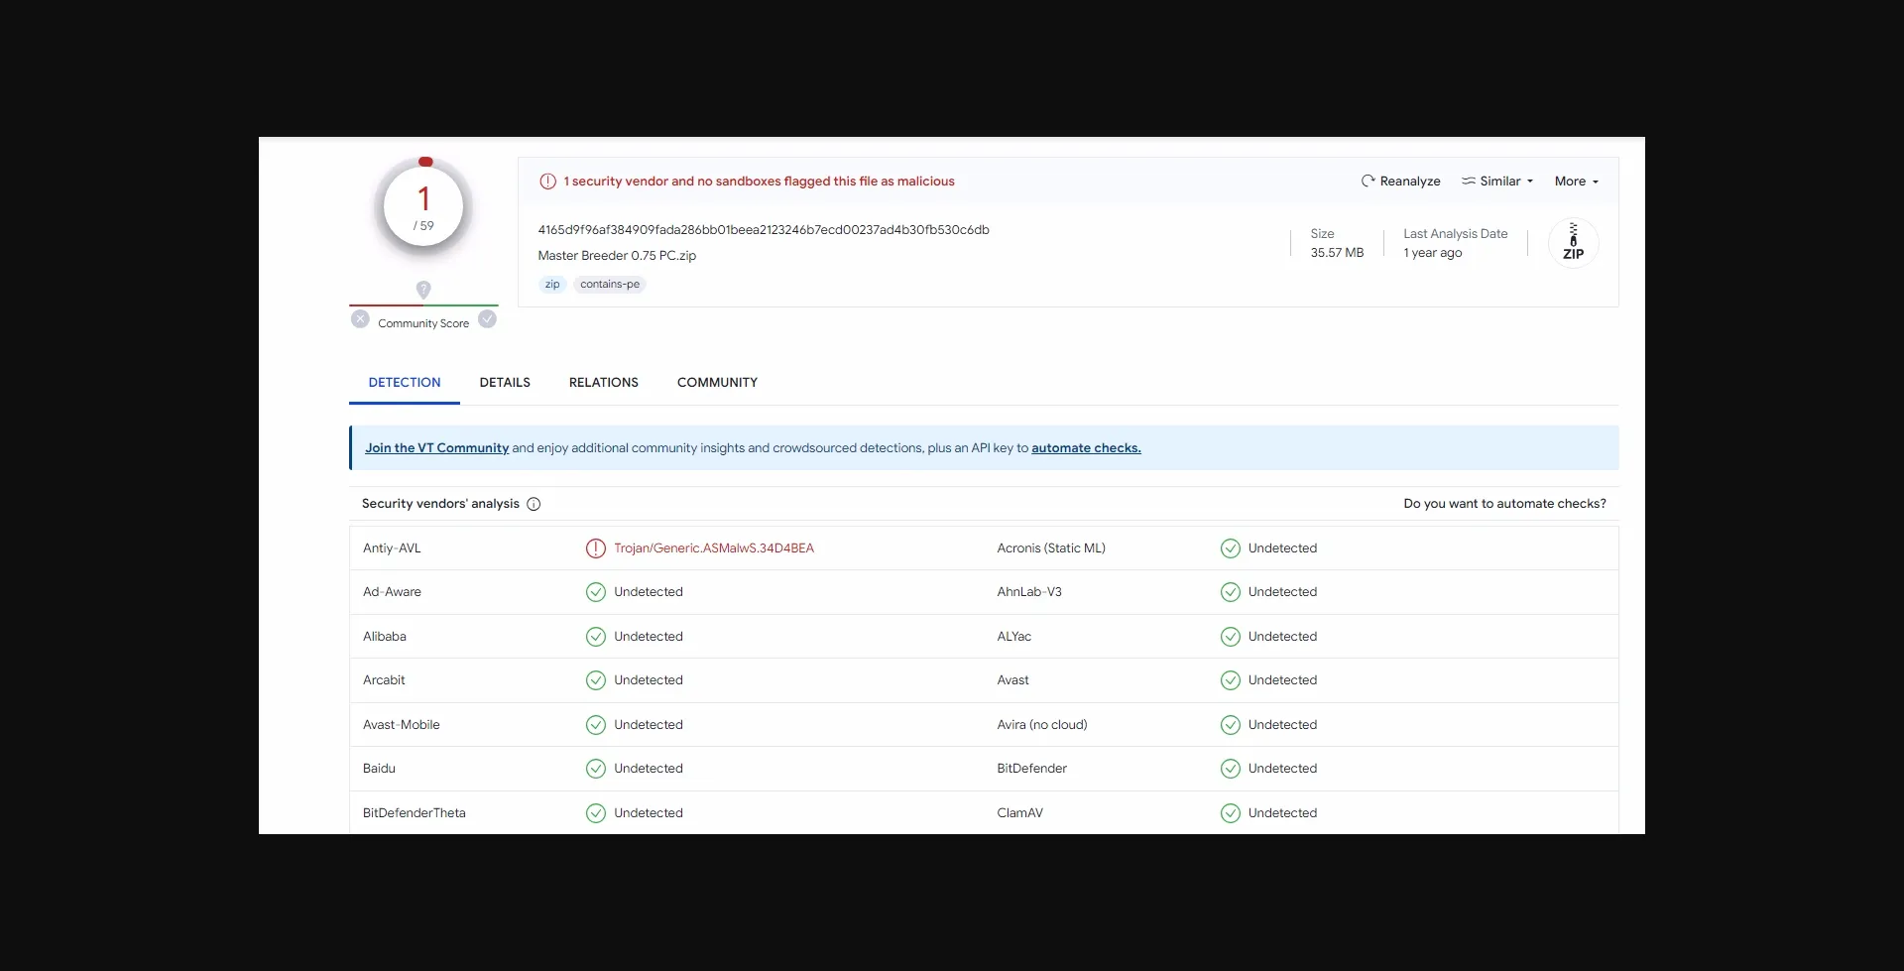Click the community score question-mark marker
Screen dimensions: 1904x971
[423, 290]
